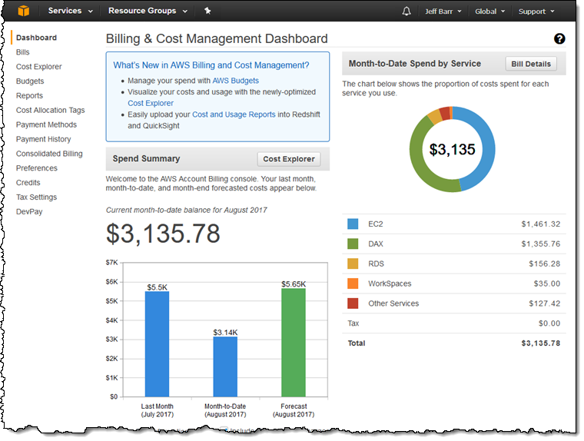Open Payment History in sidebar
The image size is (584, 441).
coord(44,139)
